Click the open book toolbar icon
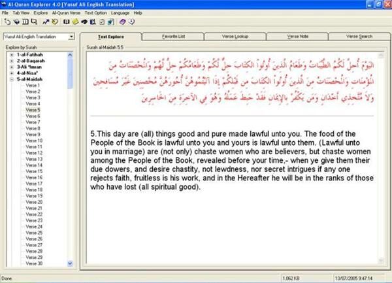Image resolution: width=392 pixels, height=283 pixels. (x=66, y=22)
